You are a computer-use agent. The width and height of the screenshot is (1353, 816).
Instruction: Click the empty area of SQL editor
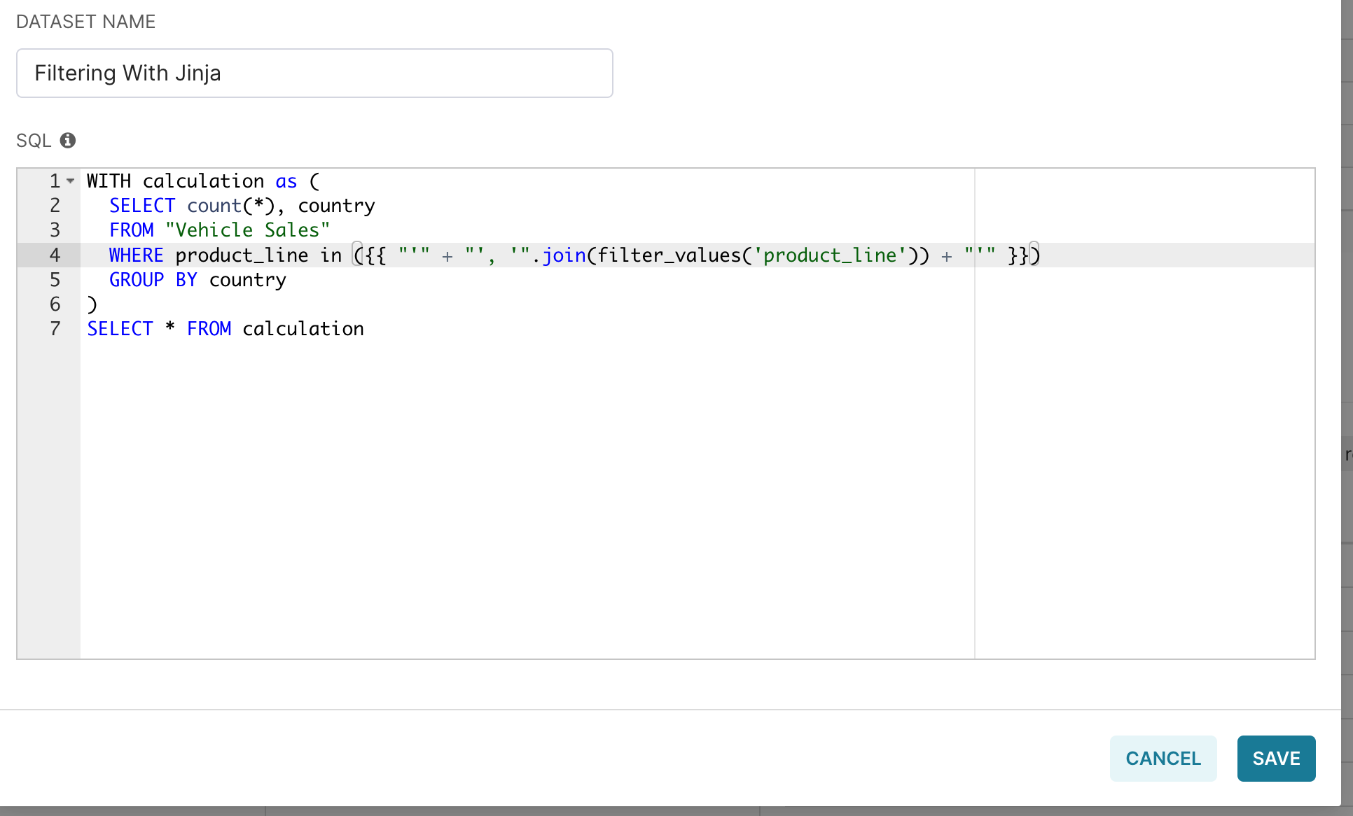click(525, 490)
